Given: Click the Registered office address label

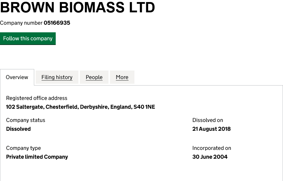Looking at the screenshot, I should 37,98.
